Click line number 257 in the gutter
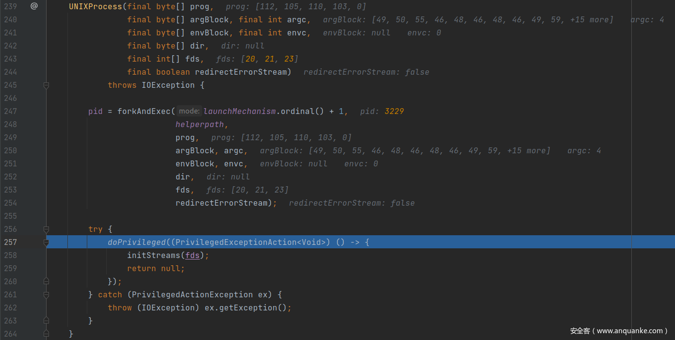This screenshot has height=340, width=675. pos(10,242)
